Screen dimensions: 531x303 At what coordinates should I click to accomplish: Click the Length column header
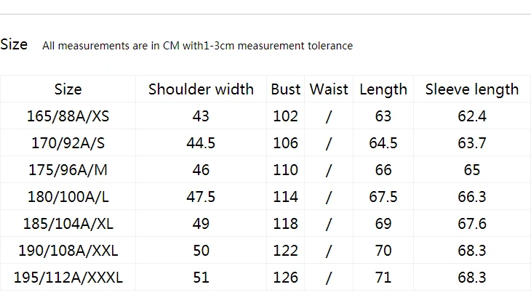tap(383, 90)
